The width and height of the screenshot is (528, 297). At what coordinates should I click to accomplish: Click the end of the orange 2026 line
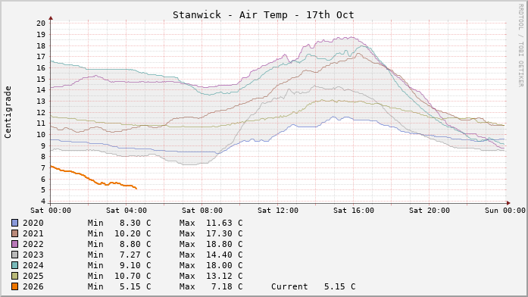[136, 188]
